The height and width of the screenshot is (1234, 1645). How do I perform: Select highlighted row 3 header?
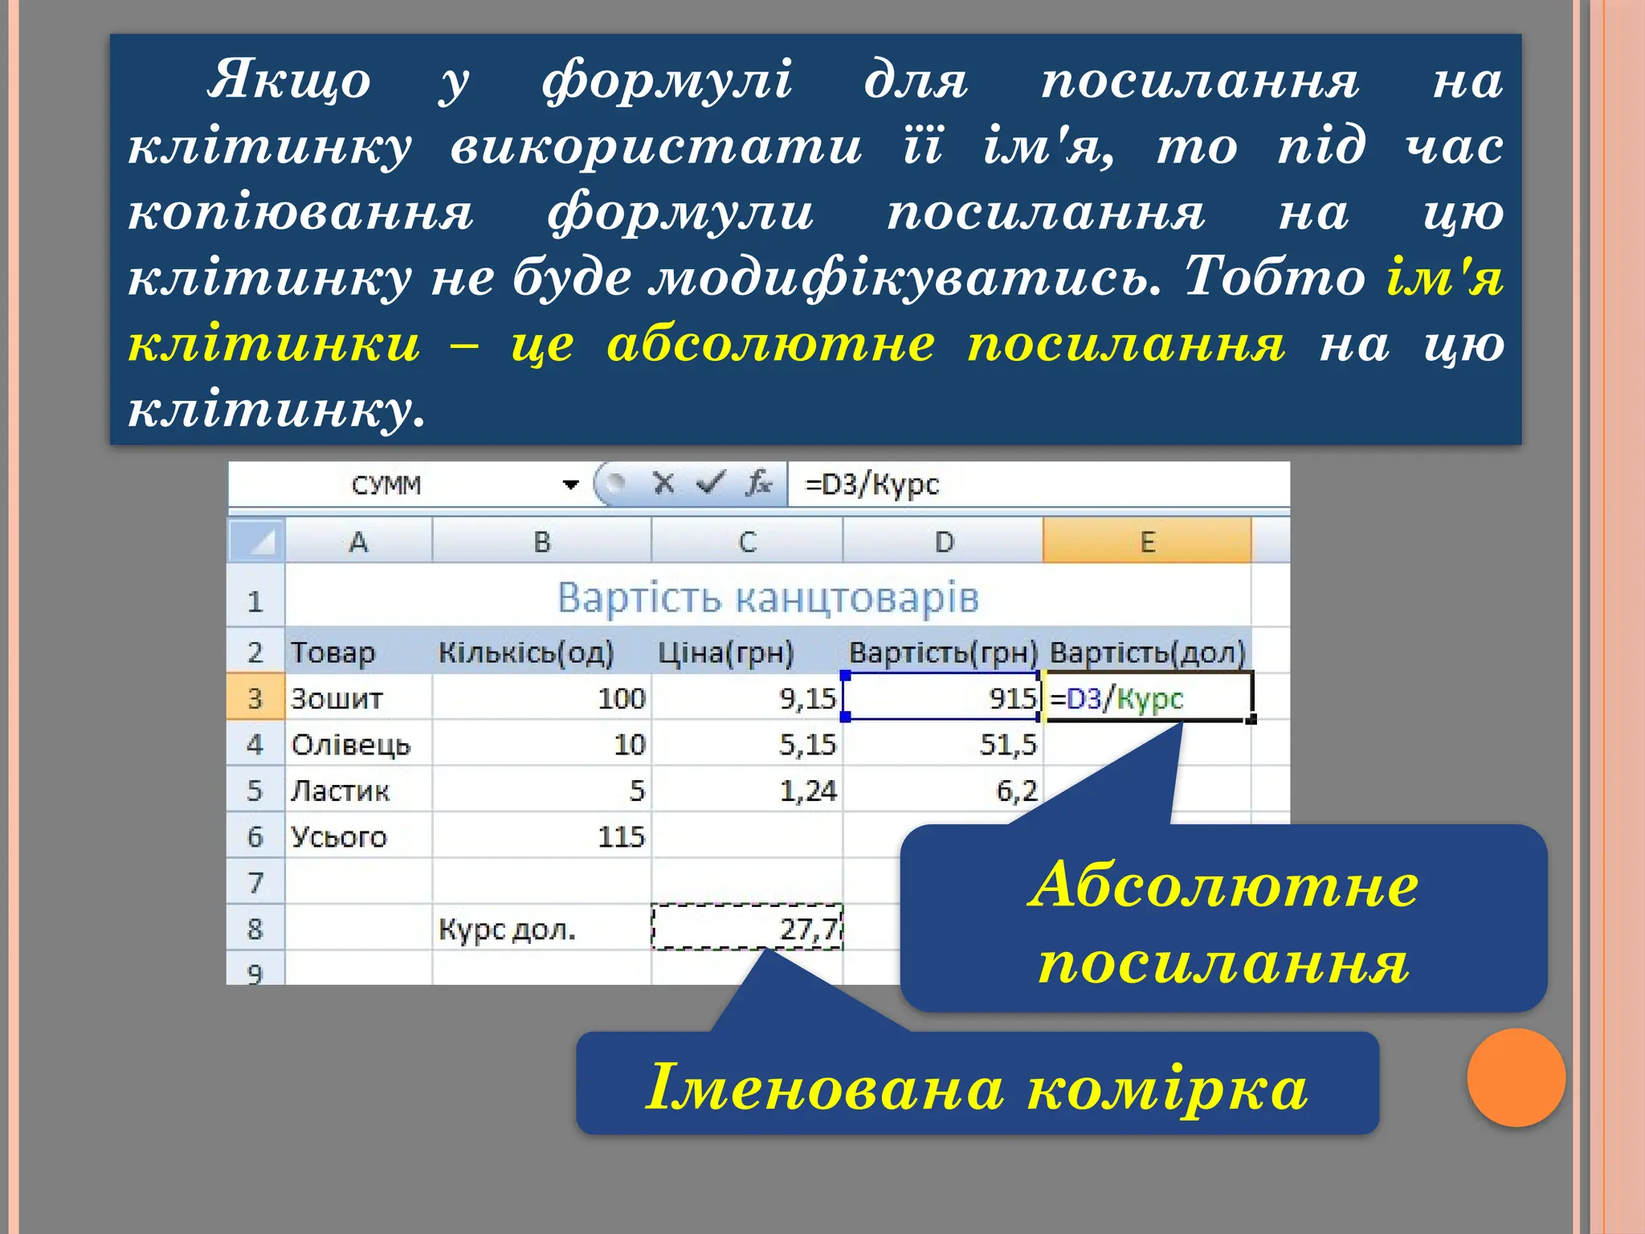click(255, 697)
